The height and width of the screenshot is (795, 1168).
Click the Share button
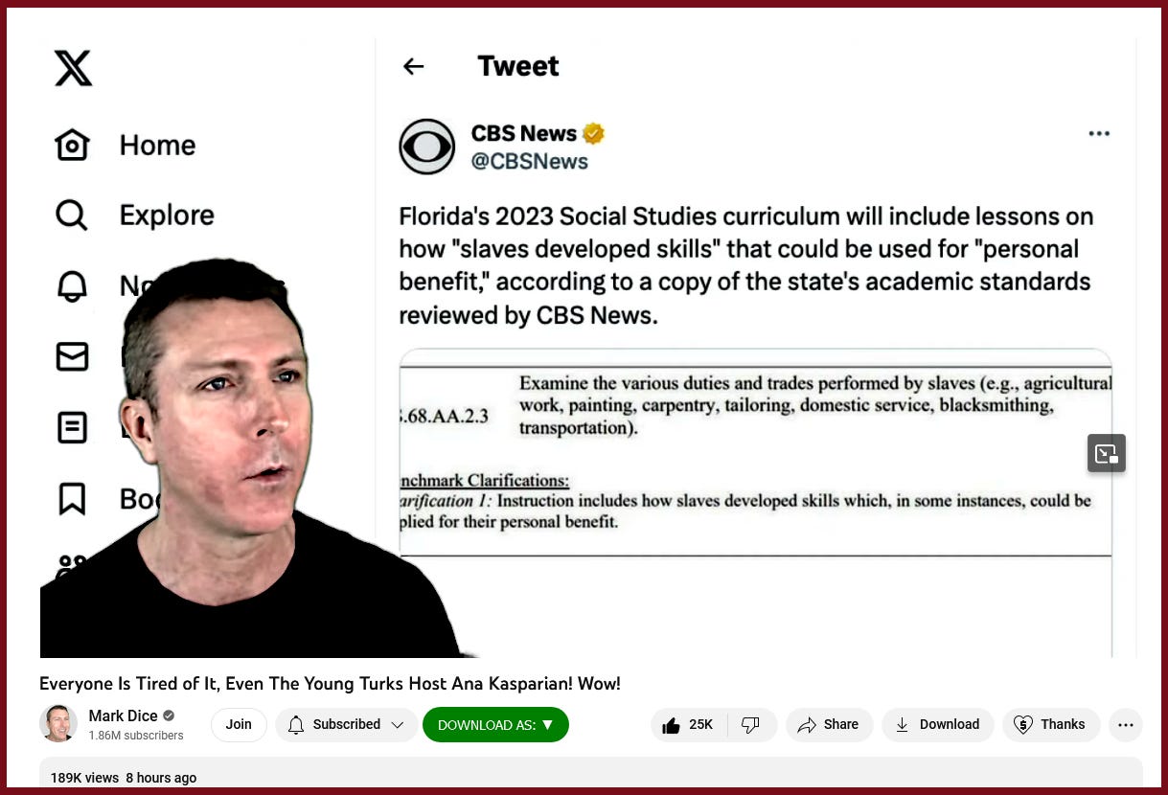[x=830, y=725]
